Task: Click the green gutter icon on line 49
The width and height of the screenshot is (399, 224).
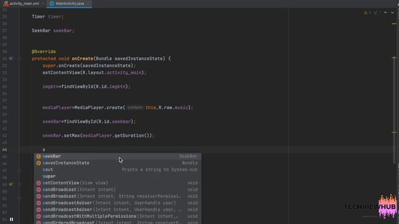Action: [x=11, y=184]
